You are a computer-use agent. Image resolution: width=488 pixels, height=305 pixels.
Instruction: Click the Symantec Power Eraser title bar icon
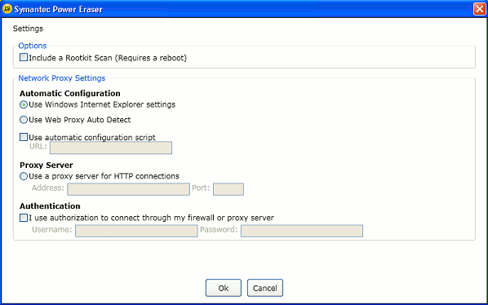tap(7, 9)
